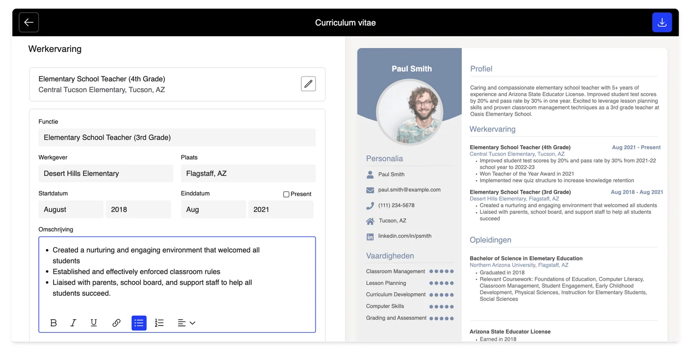Image resolution: width=687 pixels, height=350 pixels.
Task: Click the LinkedIn icon in preview
Action: click(370, 237)
